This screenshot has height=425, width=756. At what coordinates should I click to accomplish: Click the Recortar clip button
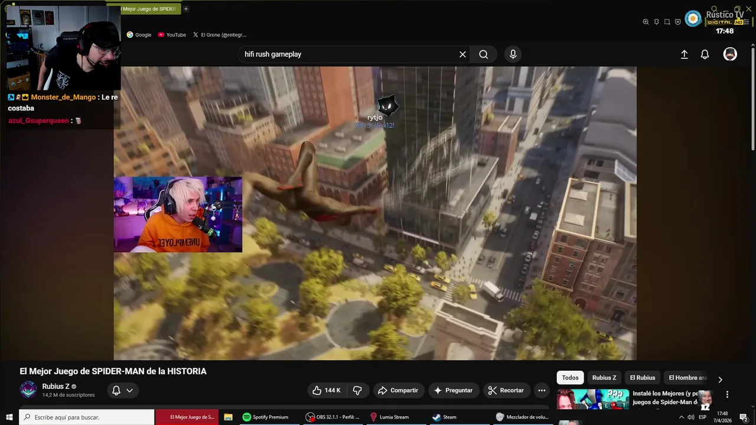(506, 390)
